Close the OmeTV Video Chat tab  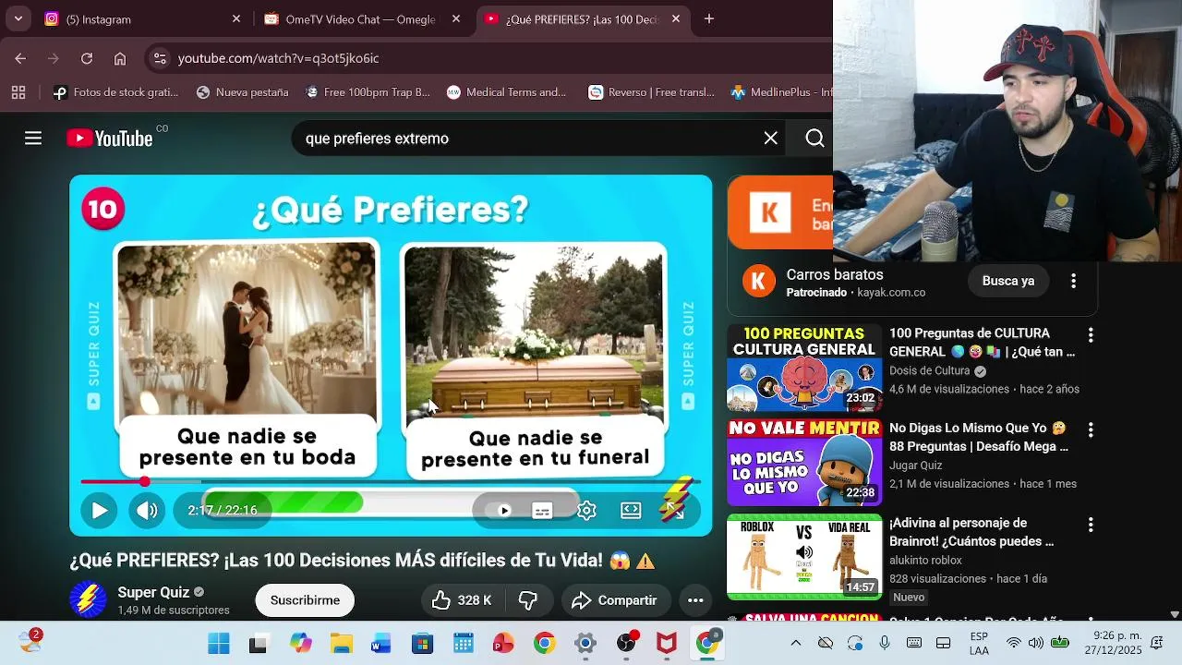(455, 19)
